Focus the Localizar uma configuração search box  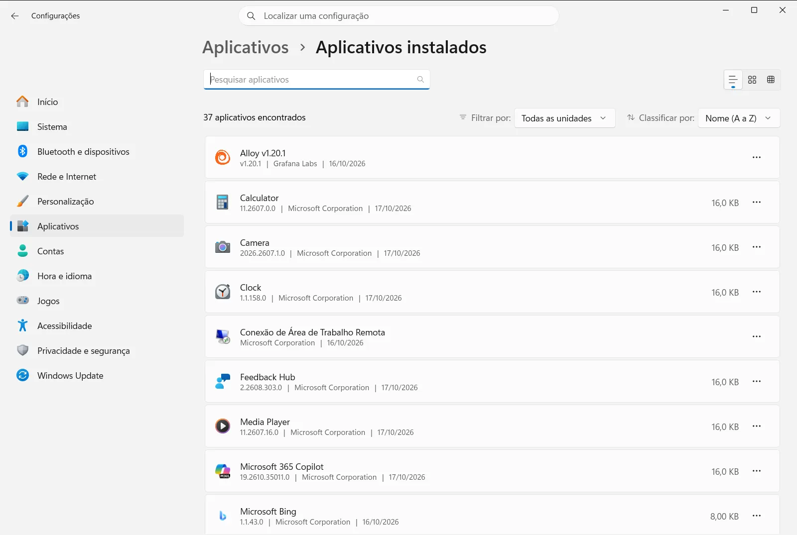pos(398,16)
